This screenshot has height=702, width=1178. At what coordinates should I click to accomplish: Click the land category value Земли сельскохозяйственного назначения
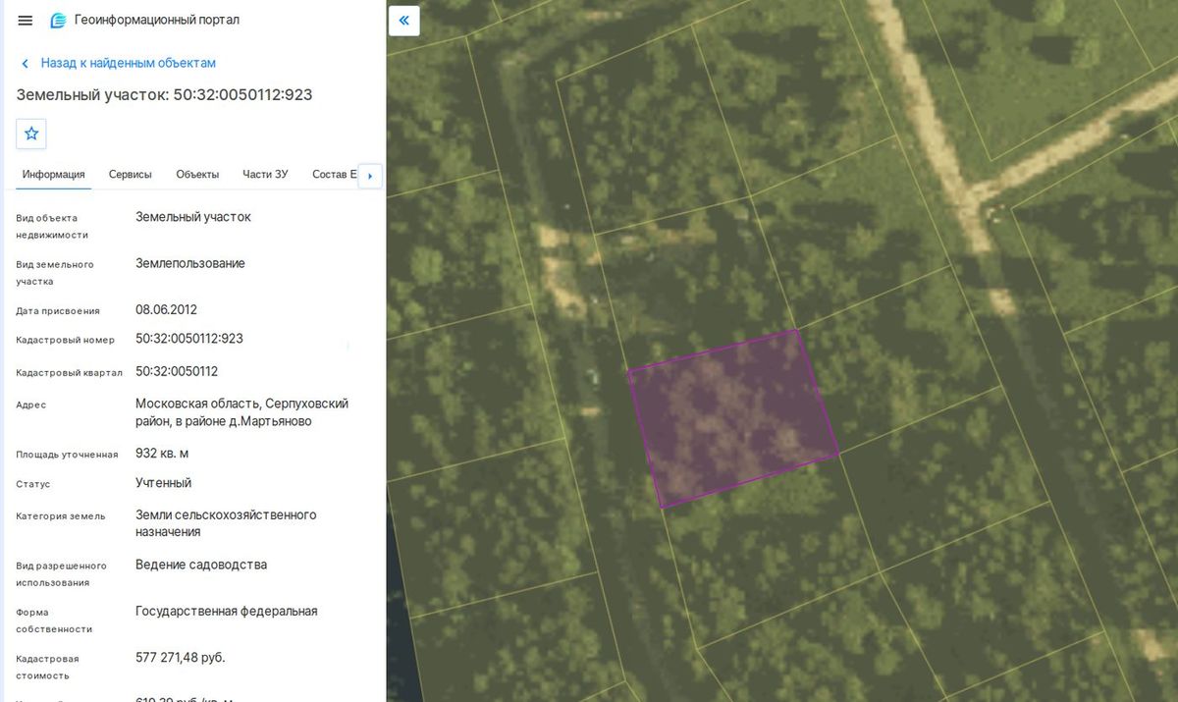tap(226, 523)
